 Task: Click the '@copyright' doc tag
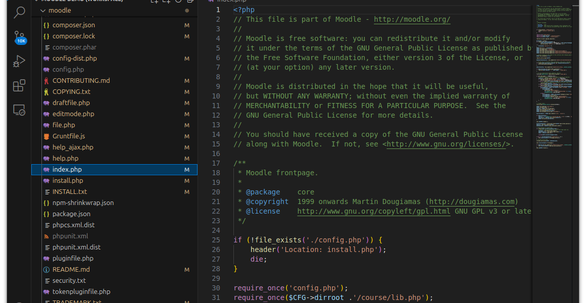tap(267, 202)
